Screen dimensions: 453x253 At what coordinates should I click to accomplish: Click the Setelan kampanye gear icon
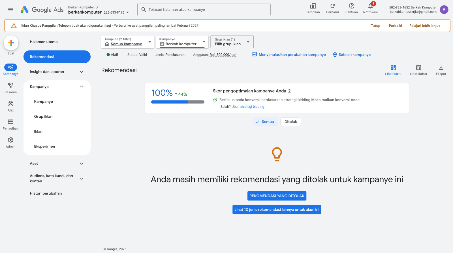335,55
